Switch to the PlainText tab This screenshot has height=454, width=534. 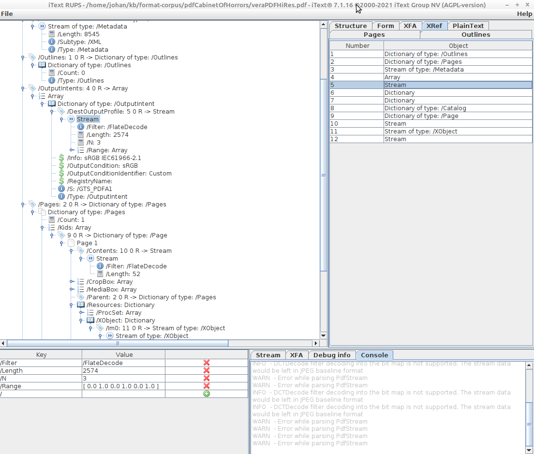pos(468,25)
